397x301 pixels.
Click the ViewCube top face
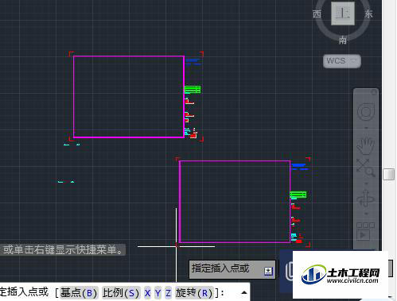click(343, 14)
